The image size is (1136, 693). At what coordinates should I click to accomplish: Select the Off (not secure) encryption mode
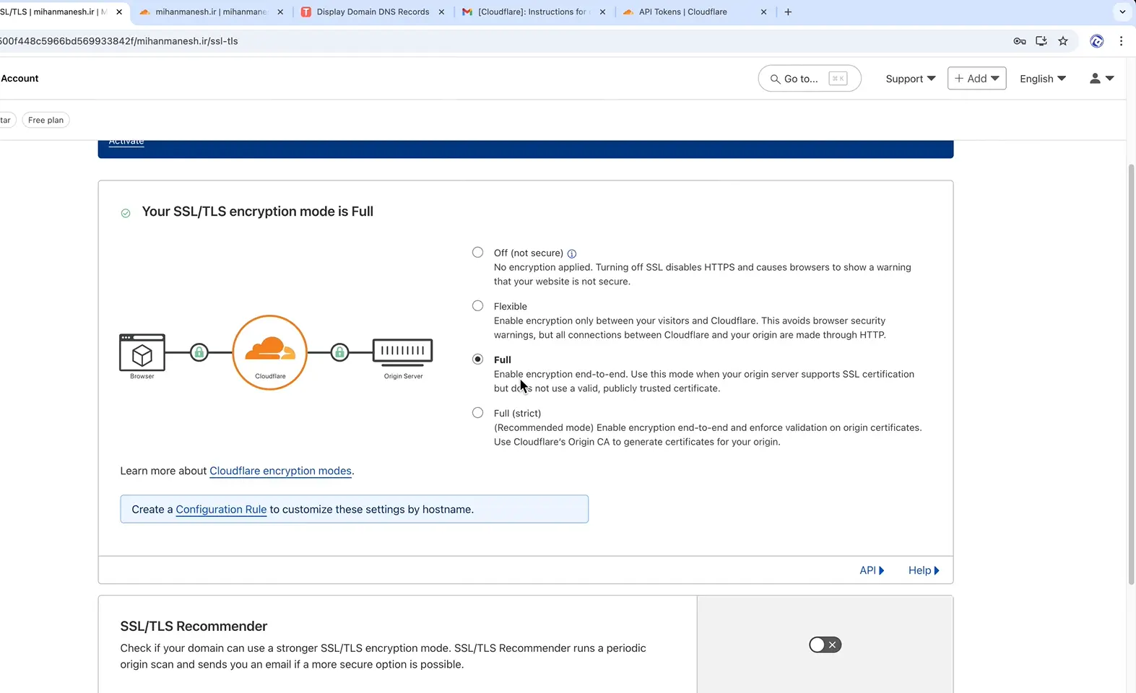477,252
